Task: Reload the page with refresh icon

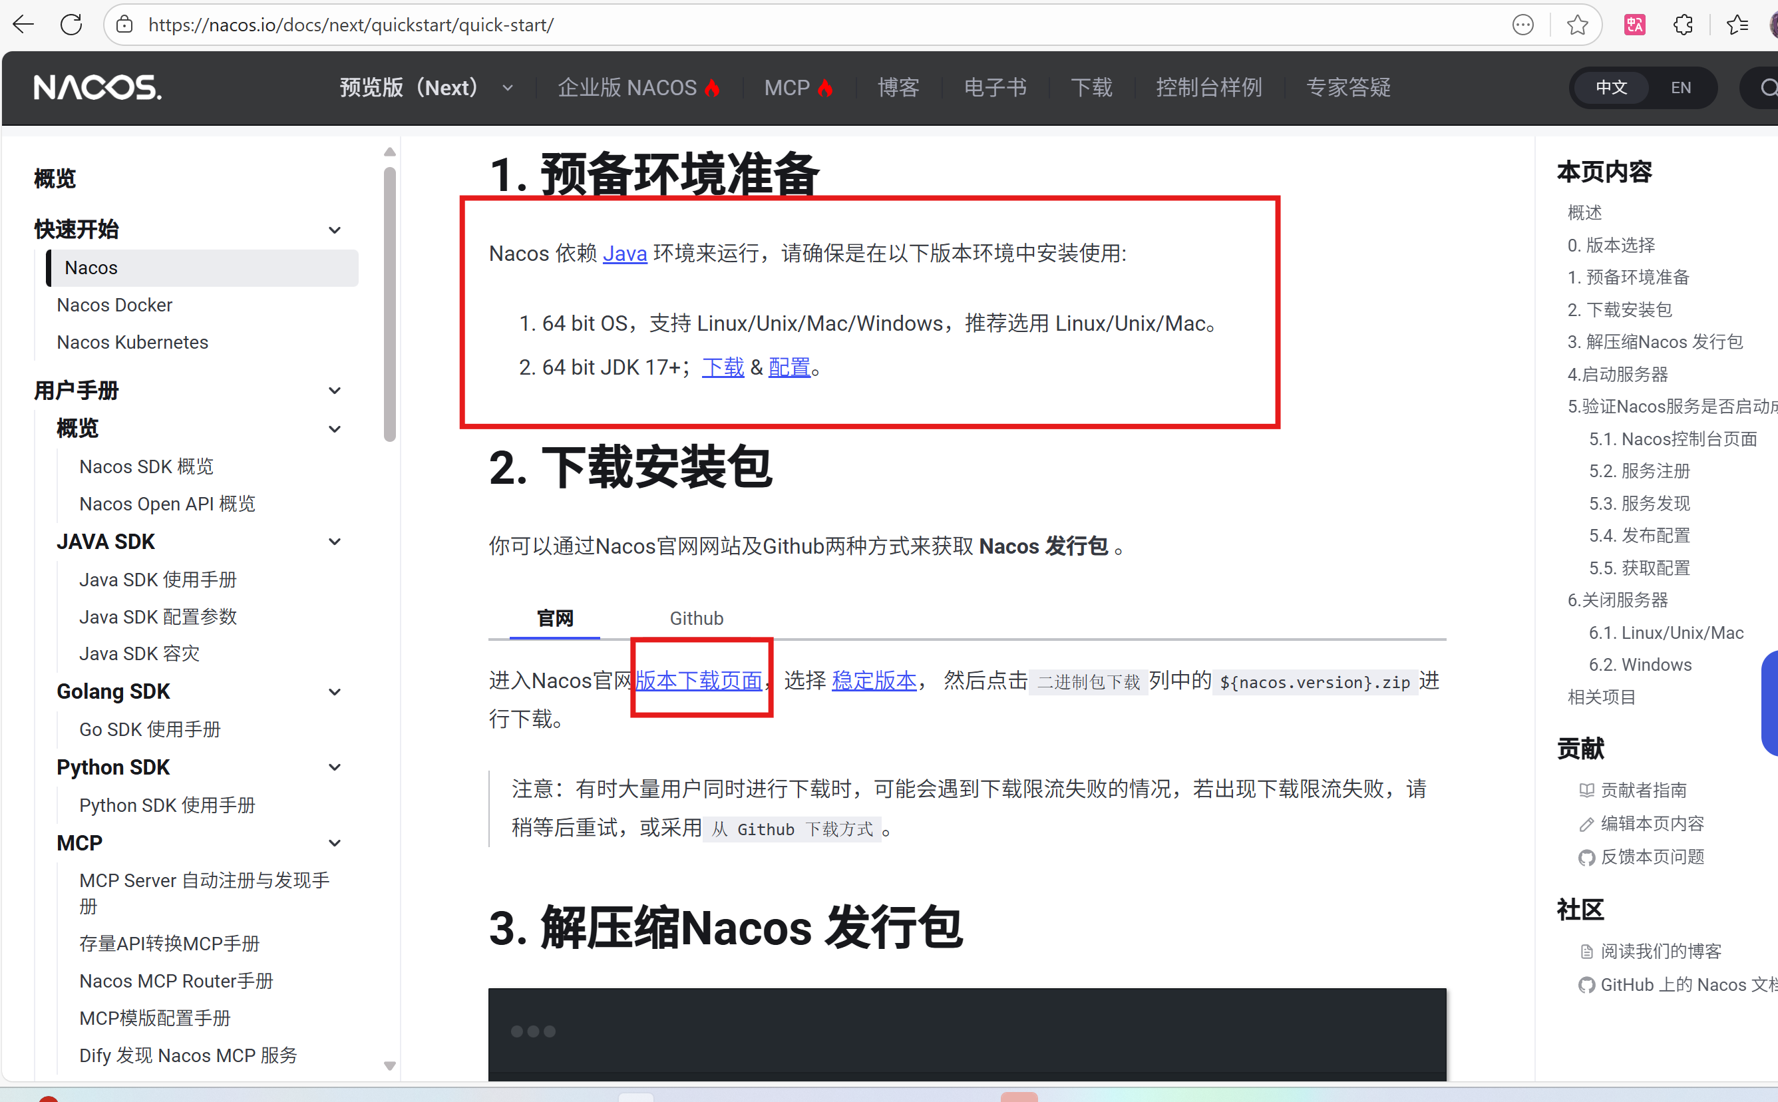Action: (x=71, y=25)
